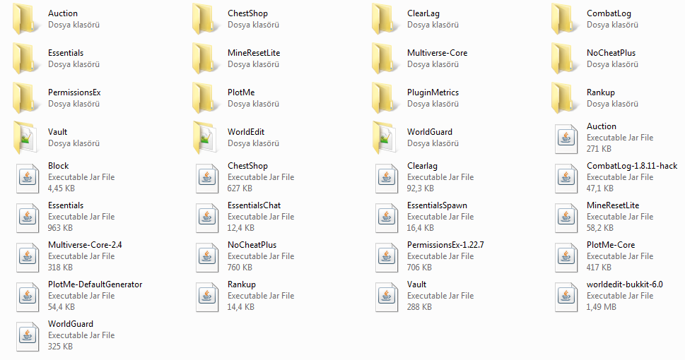Select the Vault folder icon
The image size is (685, 360).
click(25, 138)
